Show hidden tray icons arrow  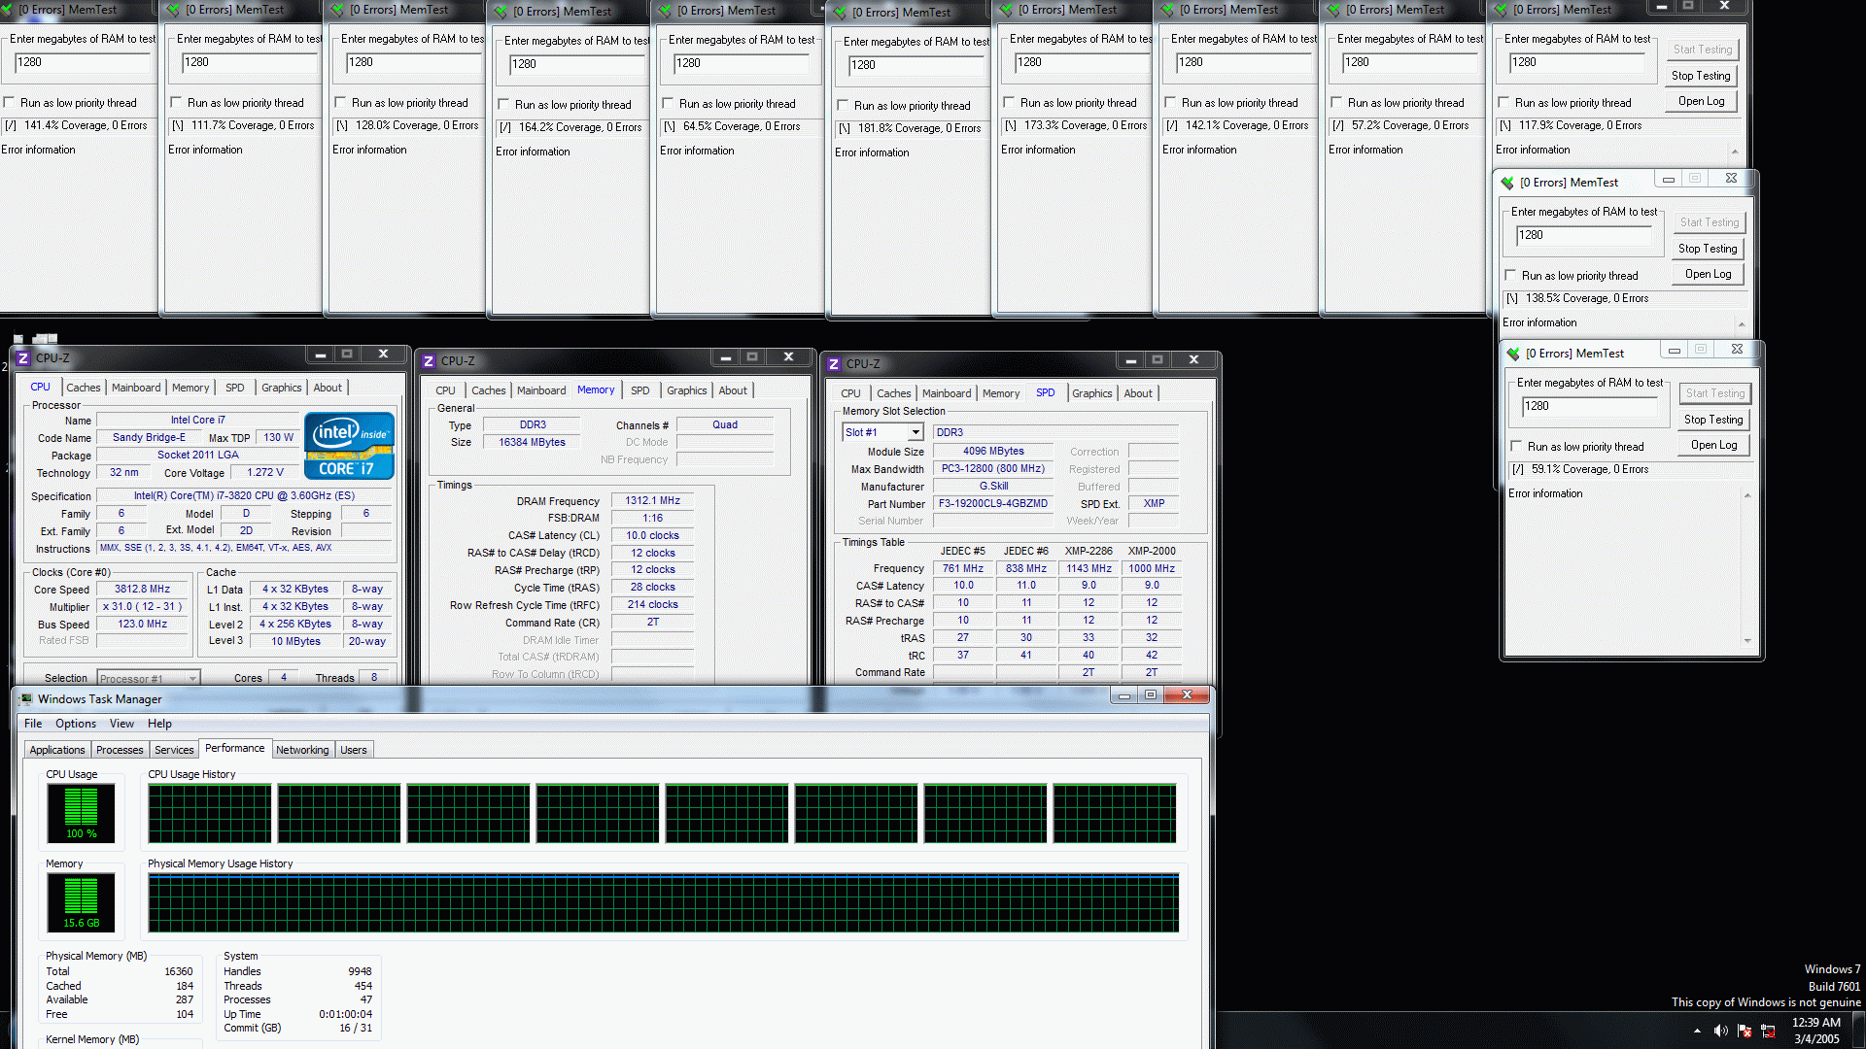tap(1697, 1031)
